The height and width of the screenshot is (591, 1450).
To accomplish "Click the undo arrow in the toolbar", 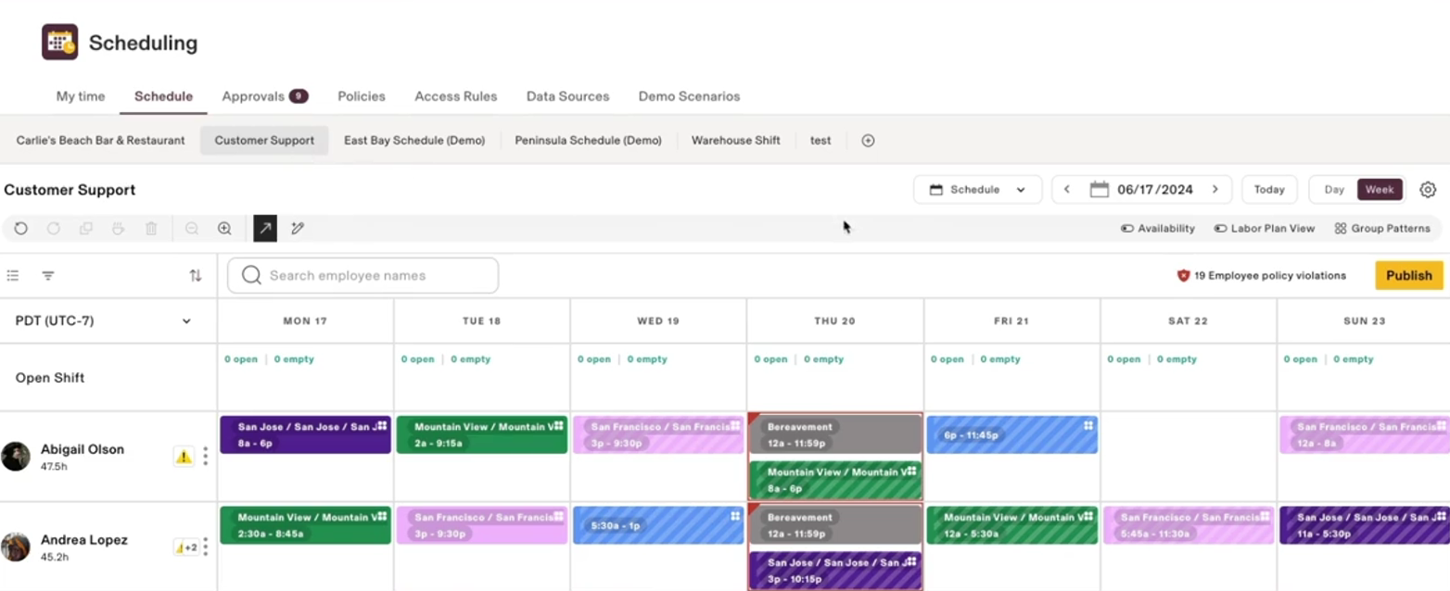I will pyautogui.click(x=20, y=228).
